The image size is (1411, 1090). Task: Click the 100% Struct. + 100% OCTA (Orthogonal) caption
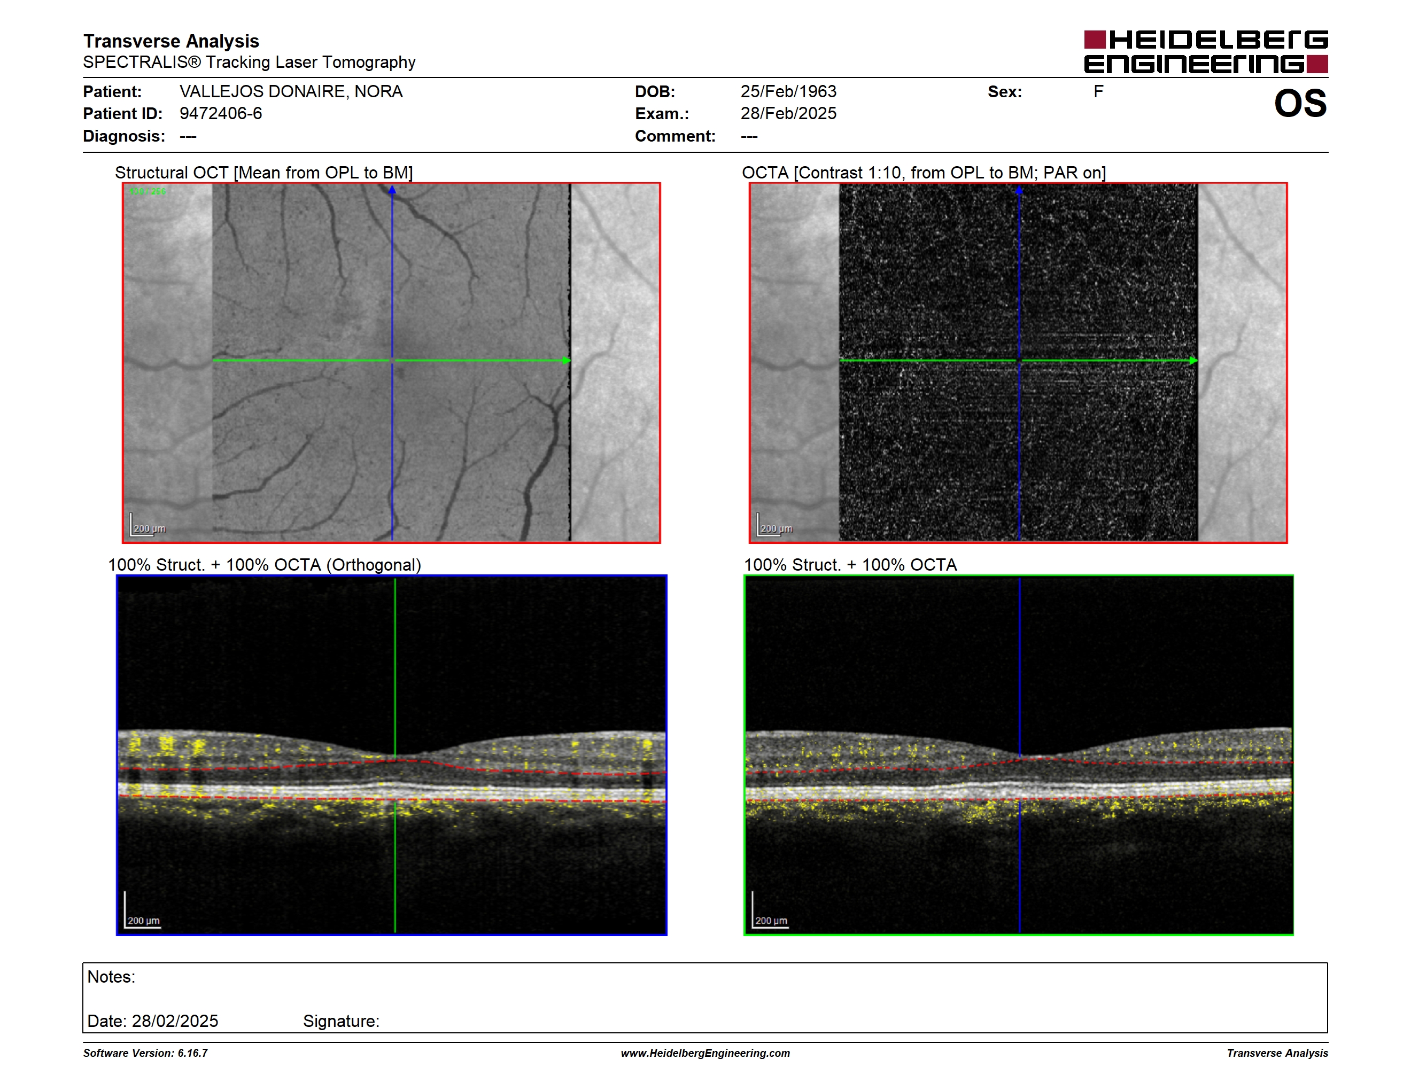tap(264, 565)
